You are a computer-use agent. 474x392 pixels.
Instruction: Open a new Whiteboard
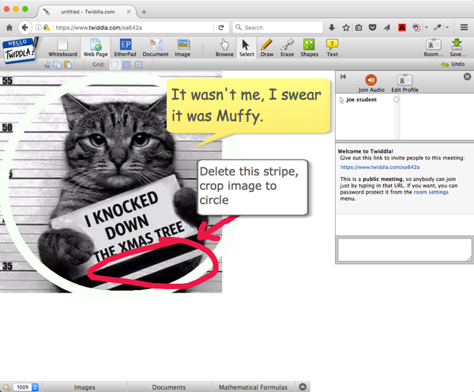coord(63,47)
